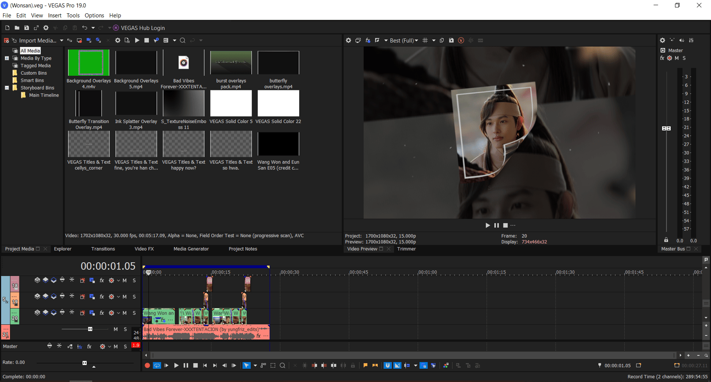Select the Zoom Edit magnifier tool
This screenshot has height=382, width=711.
point(283,365)
